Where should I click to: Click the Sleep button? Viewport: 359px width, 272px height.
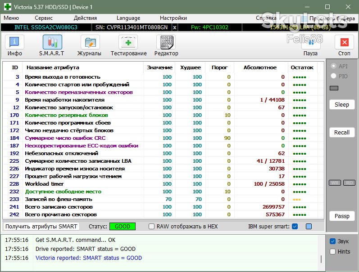342,105
